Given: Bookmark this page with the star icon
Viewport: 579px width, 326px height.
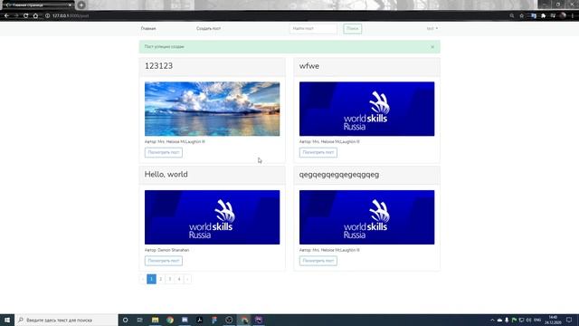Looking at the screenshot, I should [x=522, y=16].
